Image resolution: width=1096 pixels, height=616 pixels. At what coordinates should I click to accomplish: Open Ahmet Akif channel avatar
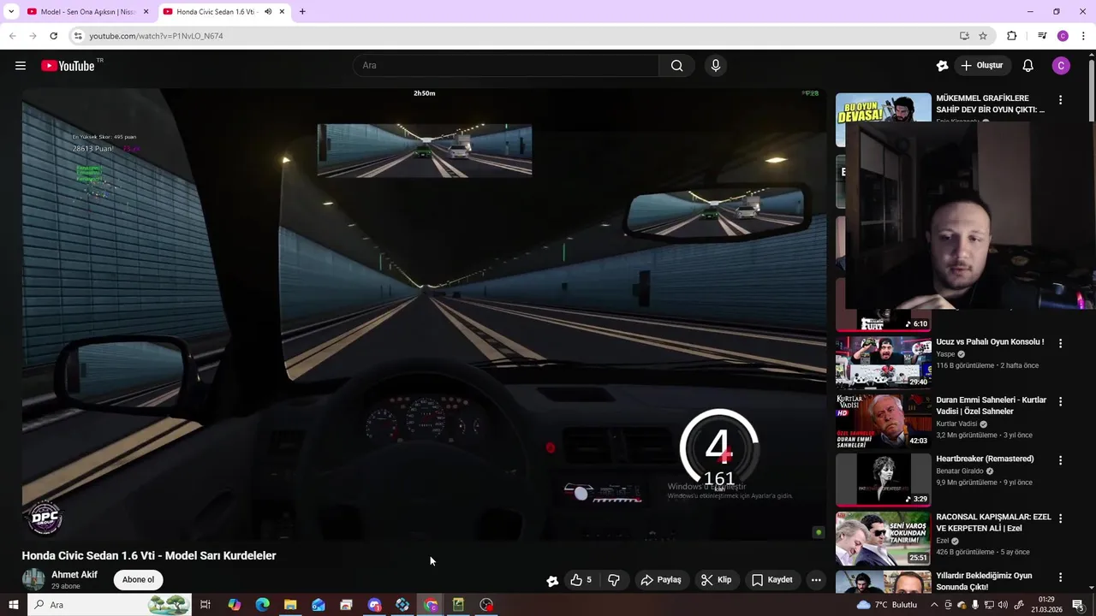click(x=33, y=579)
